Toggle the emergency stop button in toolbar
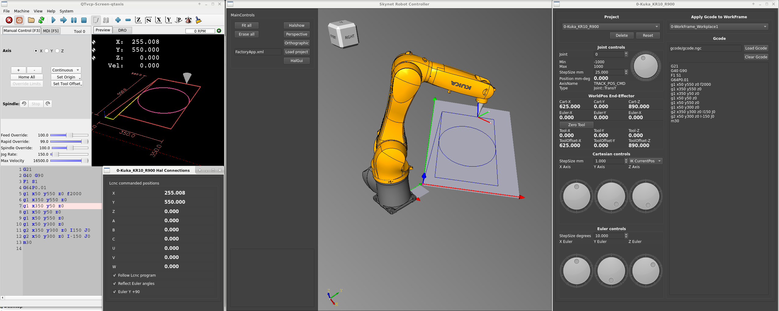 point(9,20)
